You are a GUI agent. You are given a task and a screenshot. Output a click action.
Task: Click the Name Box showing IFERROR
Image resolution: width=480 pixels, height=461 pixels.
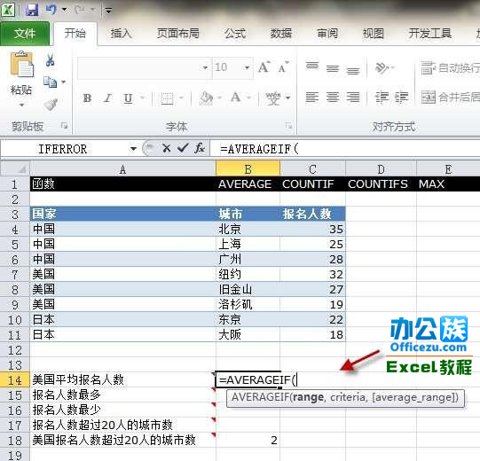pyautogui.click(x=64, y=149)
